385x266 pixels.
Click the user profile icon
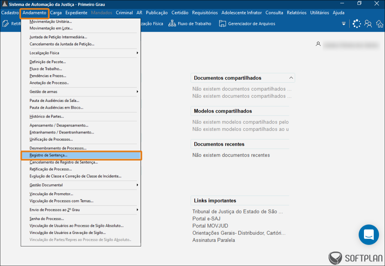point(318,44)
